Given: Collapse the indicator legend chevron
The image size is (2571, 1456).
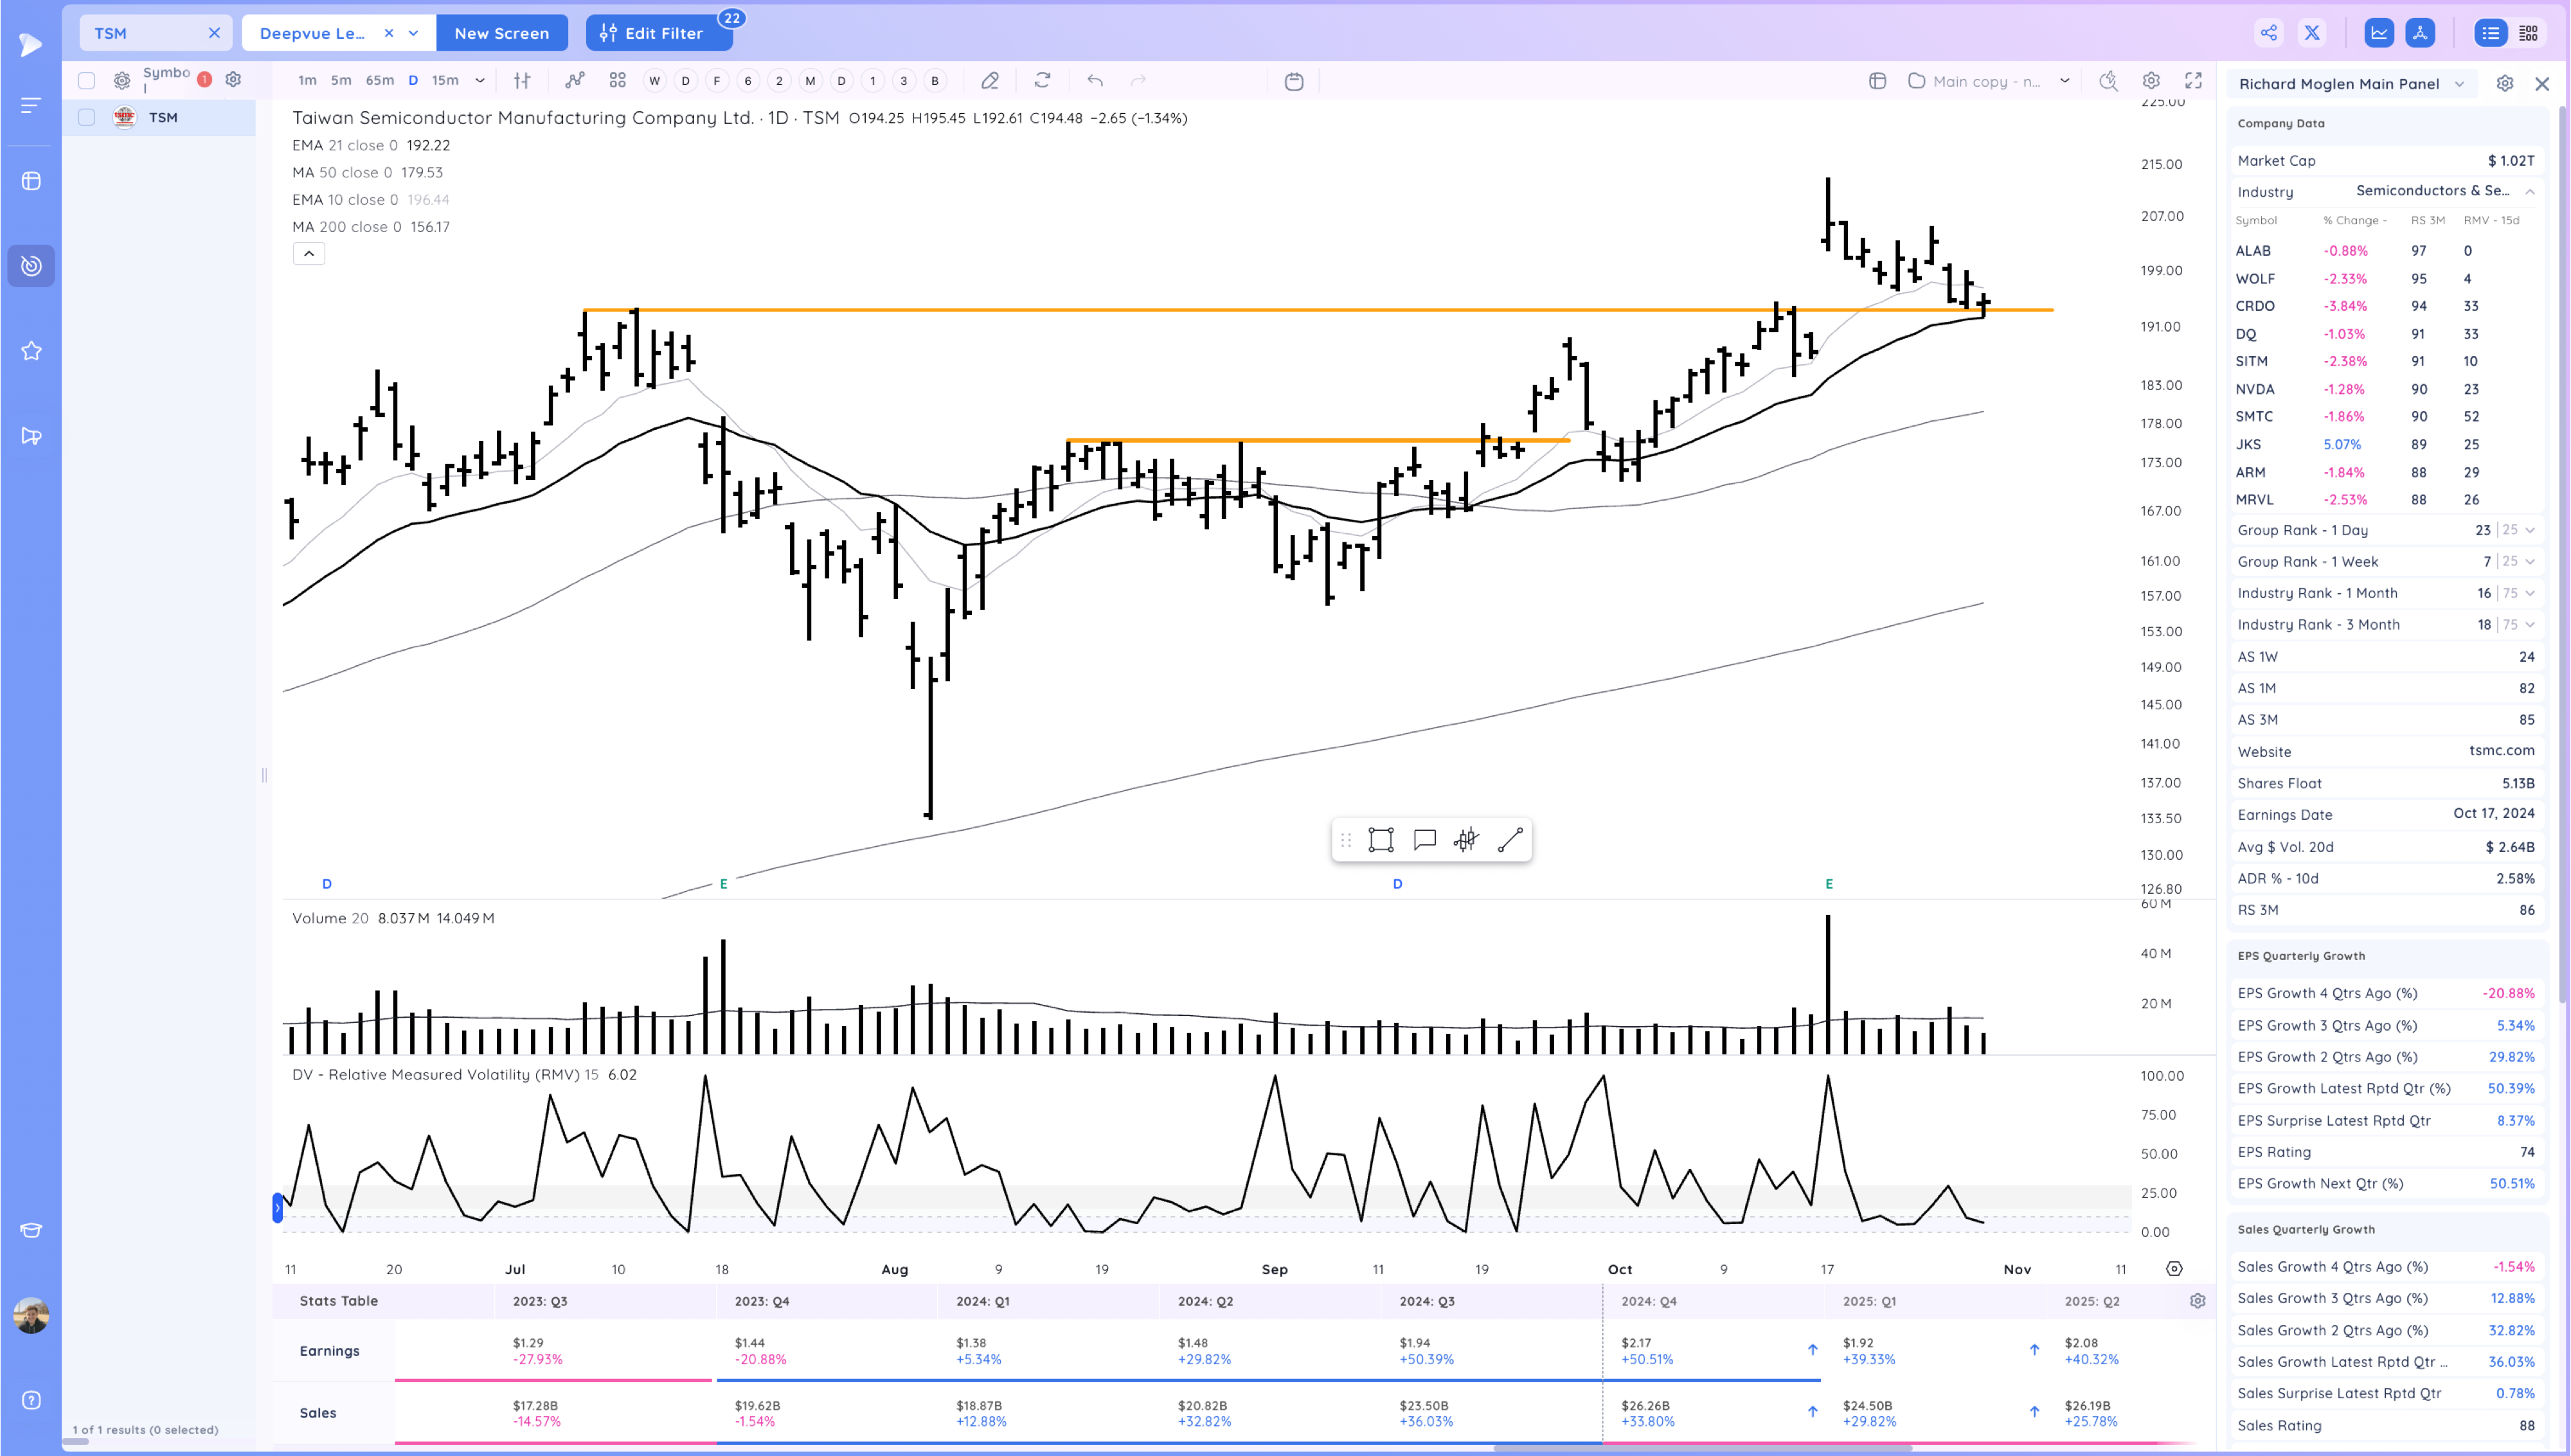Looking at the screenshot, I should click(309, 254).
